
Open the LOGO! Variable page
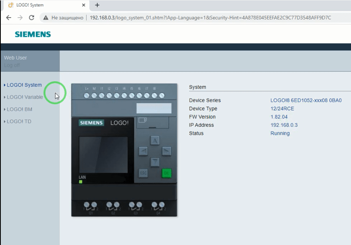(25, 97)
